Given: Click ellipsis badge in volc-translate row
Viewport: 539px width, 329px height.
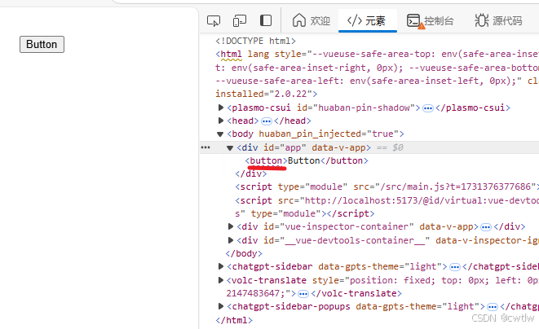Looking at the screenshot, I should click(303, 294).
